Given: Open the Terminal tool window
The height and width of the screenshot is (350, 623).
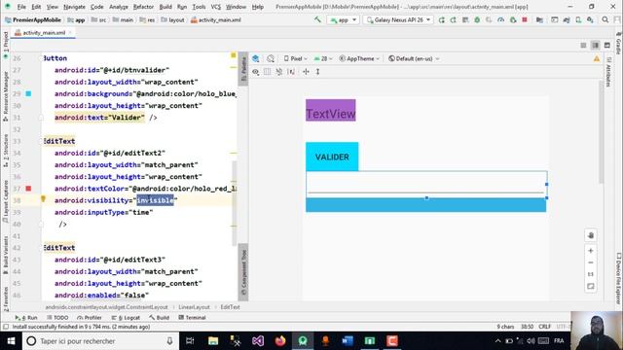Looking at the screenshot, I should 193,318.
